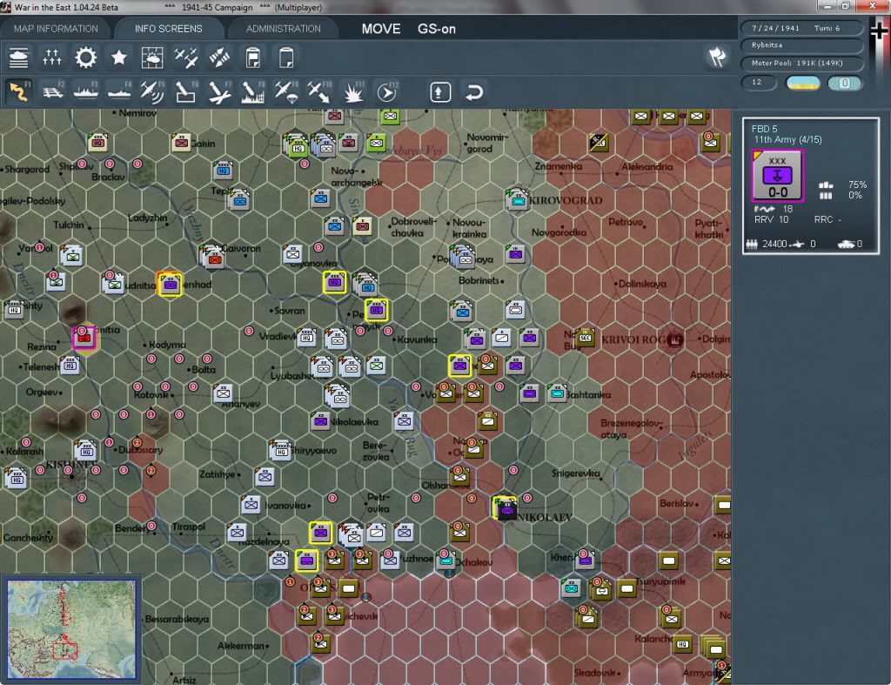Click the FBD 5 unit counter in panel
The width and height of the screenshot is (891, 685).
pyautogui.click(x=777, y=176)
